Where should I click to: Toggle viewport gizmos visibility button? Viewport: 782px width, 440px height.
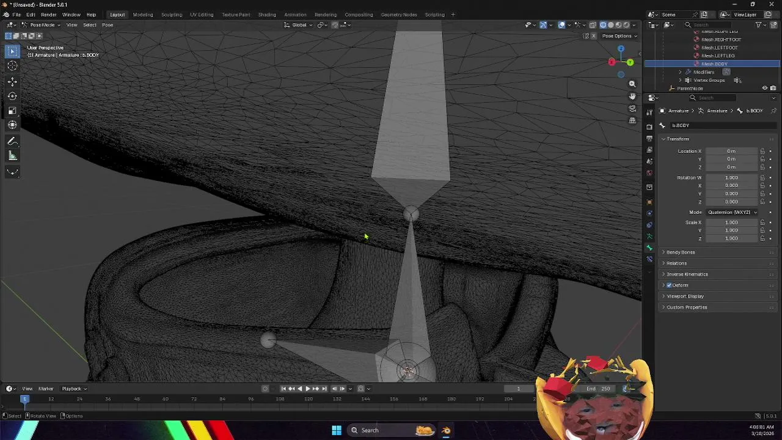pos(543,25)
